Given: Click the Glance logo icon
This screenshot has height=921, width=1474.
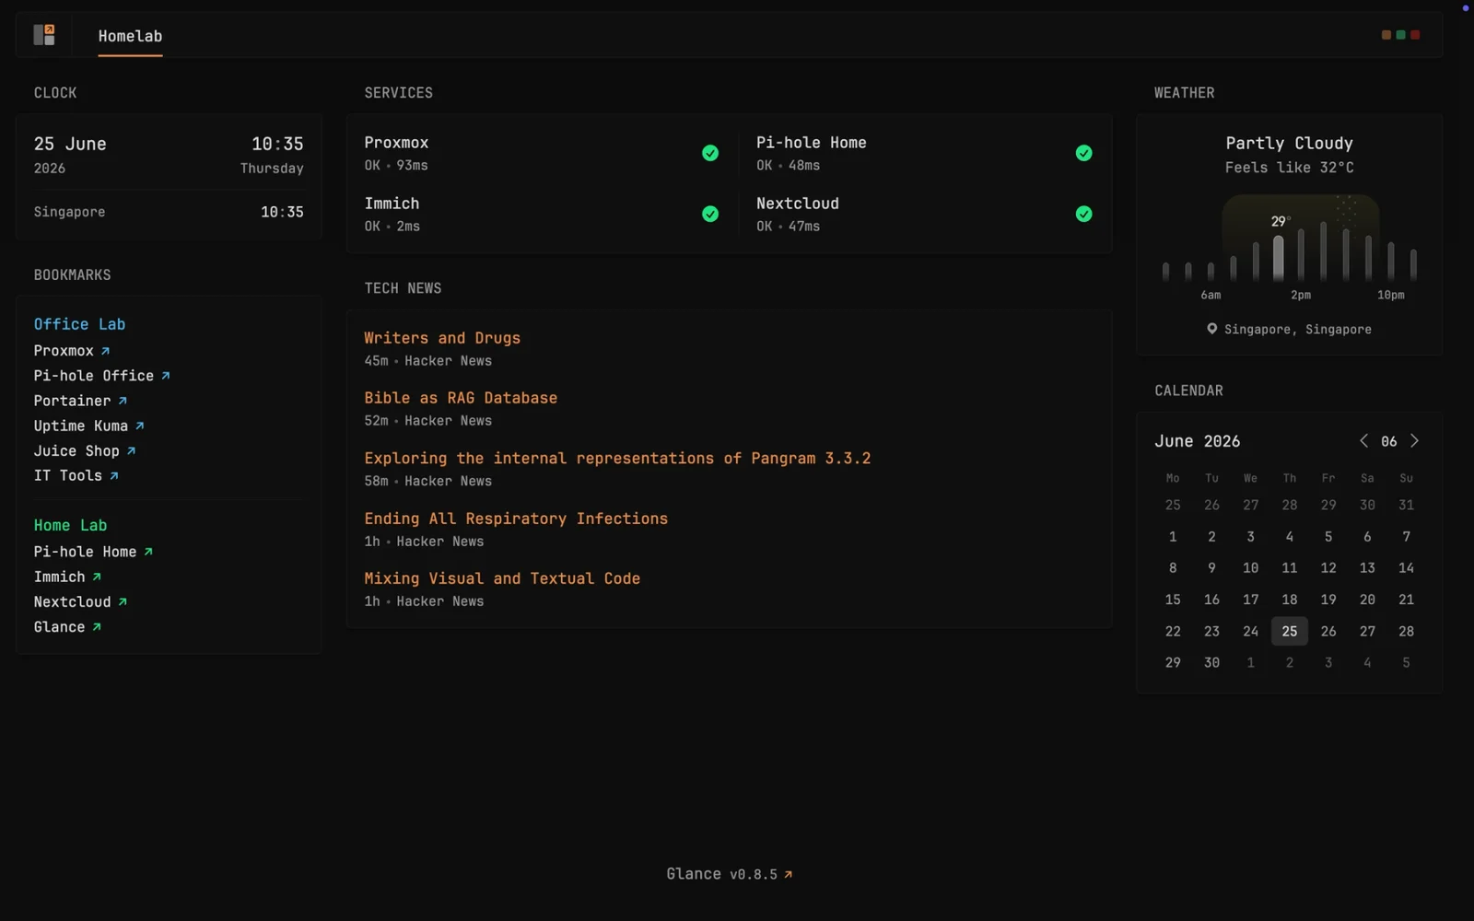Looking at the screenshot, I should (44, 35).
